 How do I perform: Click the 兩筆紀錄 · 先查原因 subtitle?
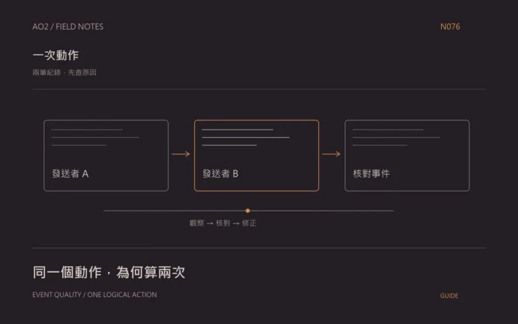(65, 72)
